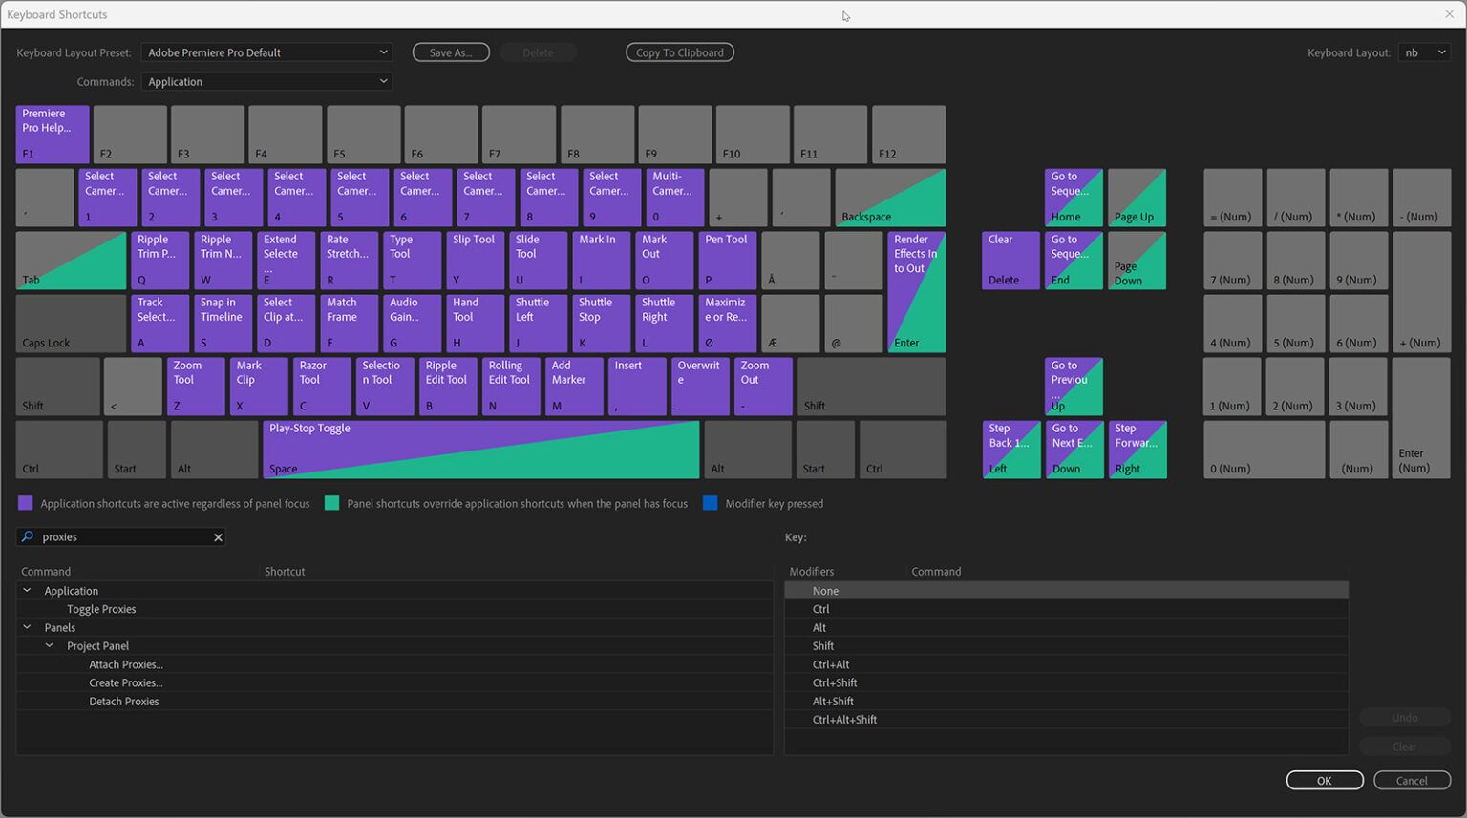
Task: Click the Copy To Clipboard button
Action: pyautogui.click(x=679, y=52)
